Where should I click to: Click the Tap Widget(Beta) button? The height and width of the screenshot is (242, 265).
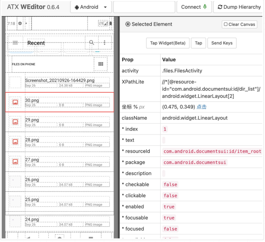pos(168,43)
